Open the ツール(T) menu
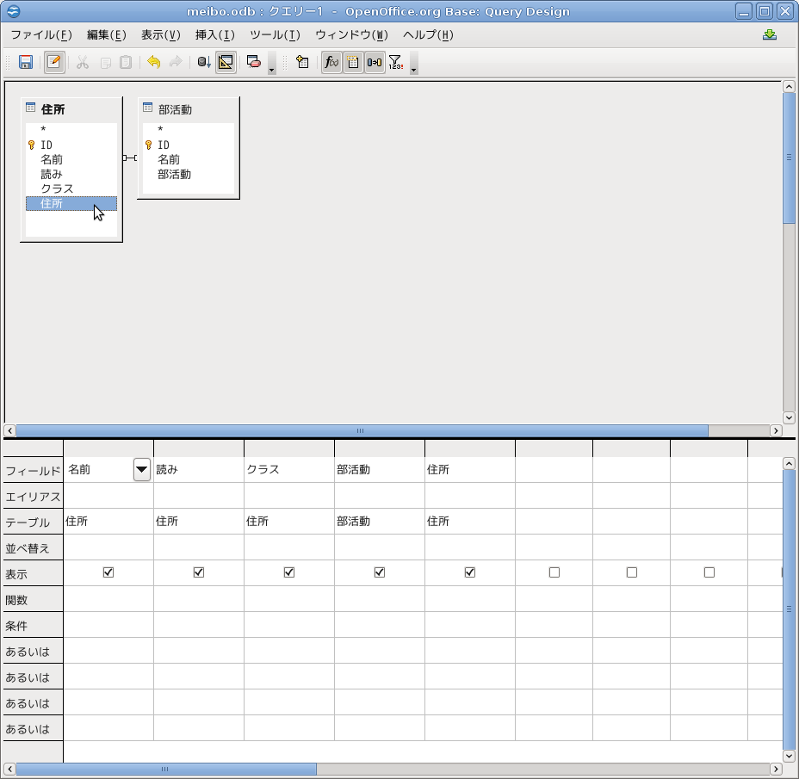Screen dimensions: 799x779 (275, 35)
